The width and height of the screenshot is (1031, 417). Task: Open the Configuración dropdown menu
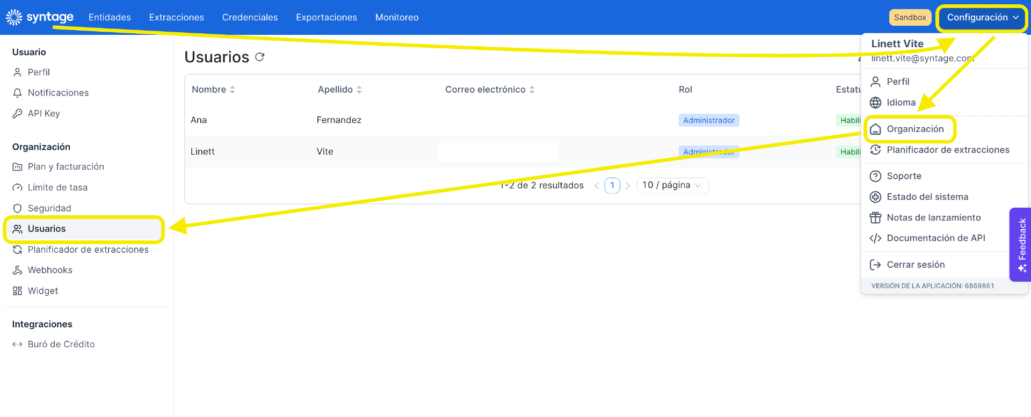[x=982, y=18]
